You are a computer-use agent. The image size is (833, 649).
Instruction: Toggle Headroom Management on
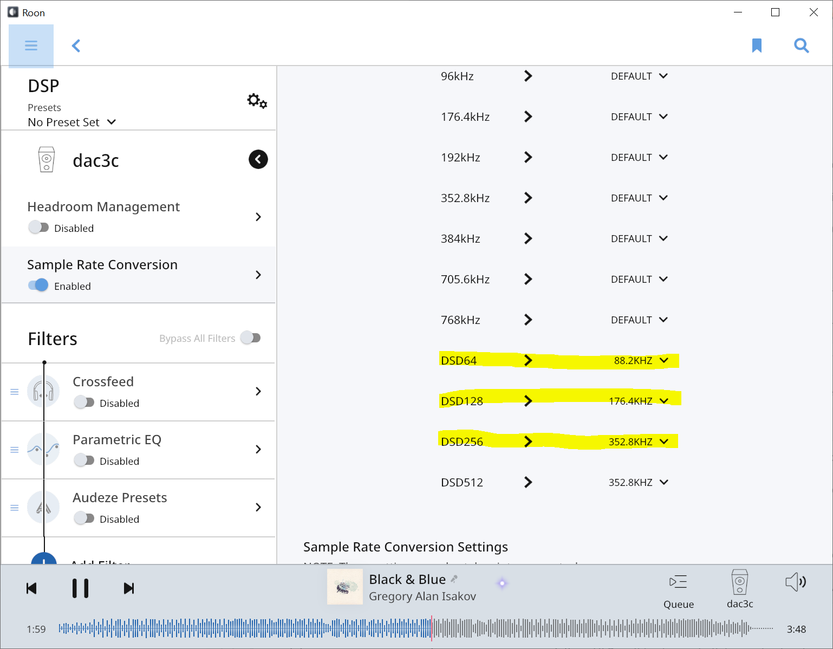pyautogui.click(x=38, y=228)
